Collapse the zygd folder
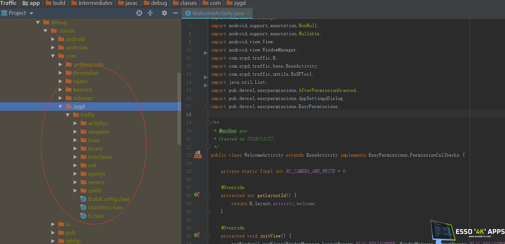Image resolution: width=505 pixels, height=244 pixels. (60, 106)
